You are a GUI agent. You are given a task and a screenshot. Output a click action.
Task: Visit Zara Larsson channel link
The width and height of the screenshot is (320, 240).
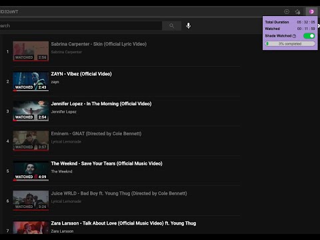[x=62, y=231]
